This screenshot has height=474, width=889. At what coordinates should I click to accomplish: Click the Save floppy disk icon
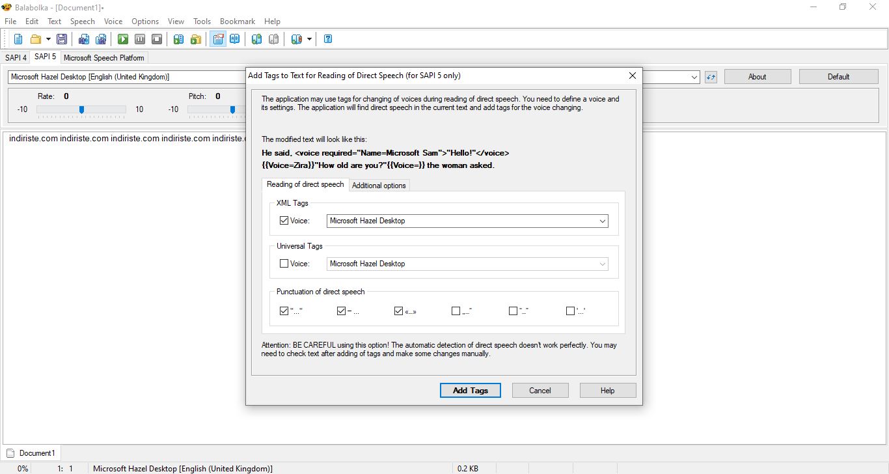point(62,39)
